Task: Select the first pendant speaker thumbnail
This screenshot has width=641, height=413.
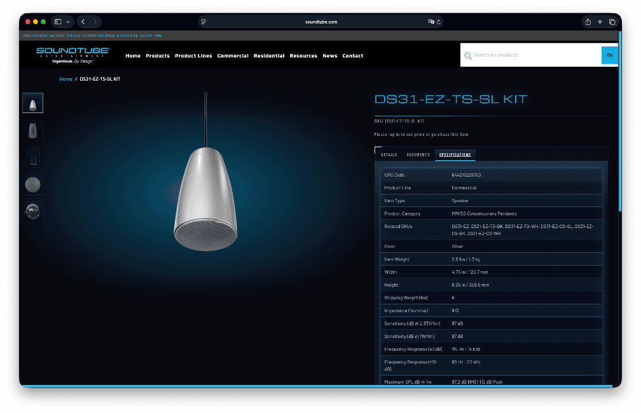Action: [32, 103]
